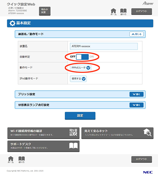Expand the ブリッジ設定 section with 開く
The image size is (158, 176).
(137, 94)
